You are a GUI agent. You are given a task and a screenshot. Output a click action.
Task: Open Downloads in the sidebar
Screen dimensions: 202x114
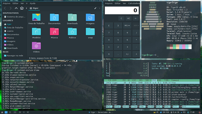[x=11, y=48]
